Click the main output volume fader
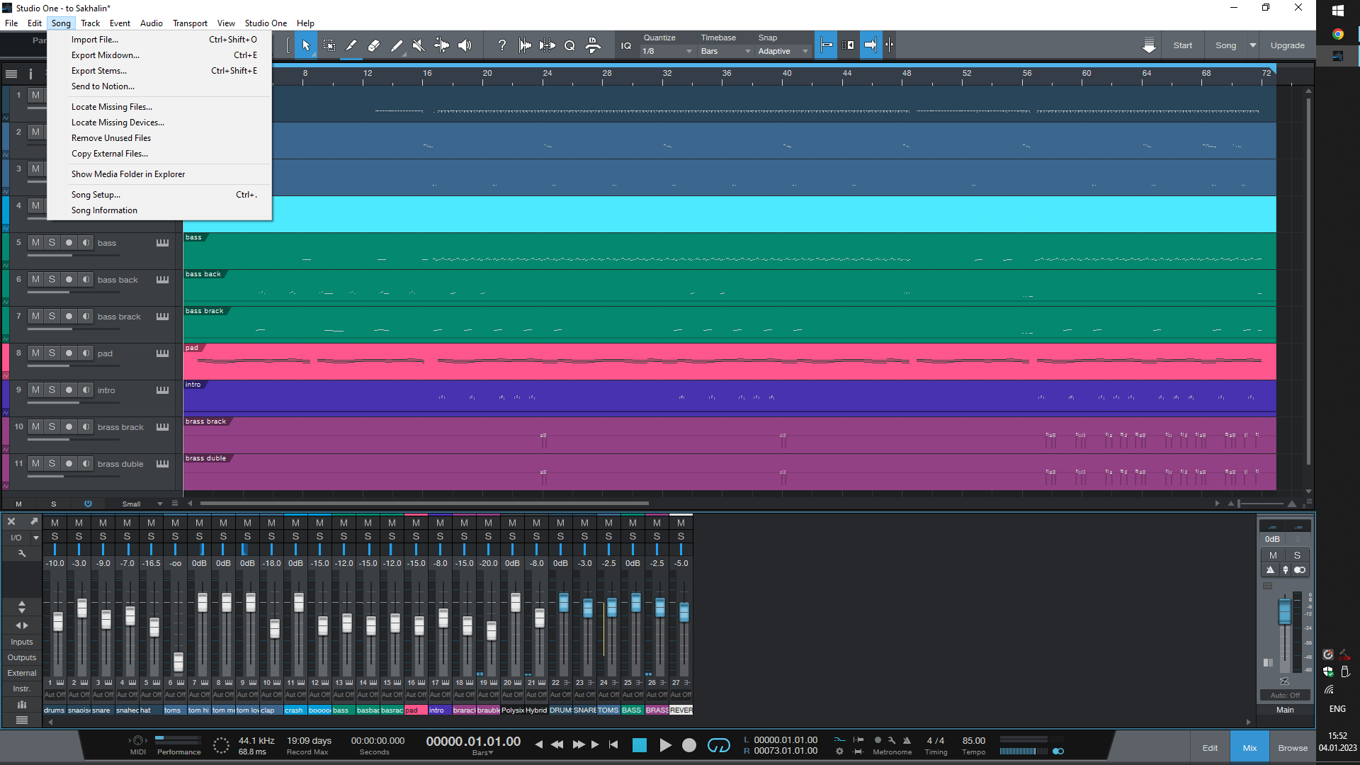 pyautogui.click(x=1284, y=612)
